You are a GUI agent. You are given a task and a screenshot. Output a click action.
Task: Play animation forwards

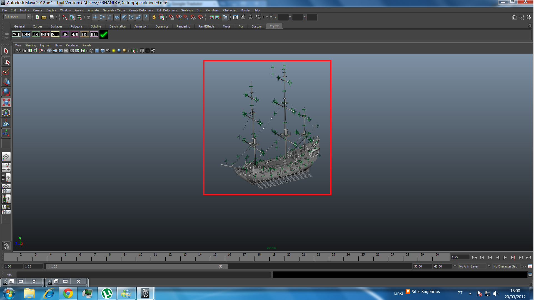505,257
